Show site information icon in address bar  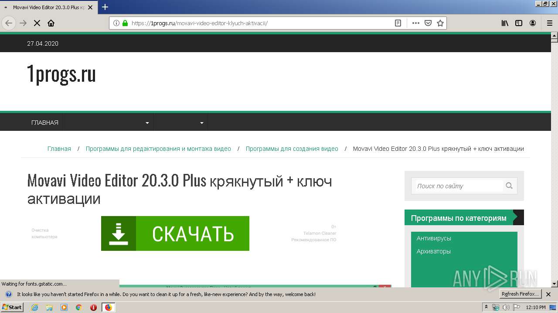tap(116, 23)
